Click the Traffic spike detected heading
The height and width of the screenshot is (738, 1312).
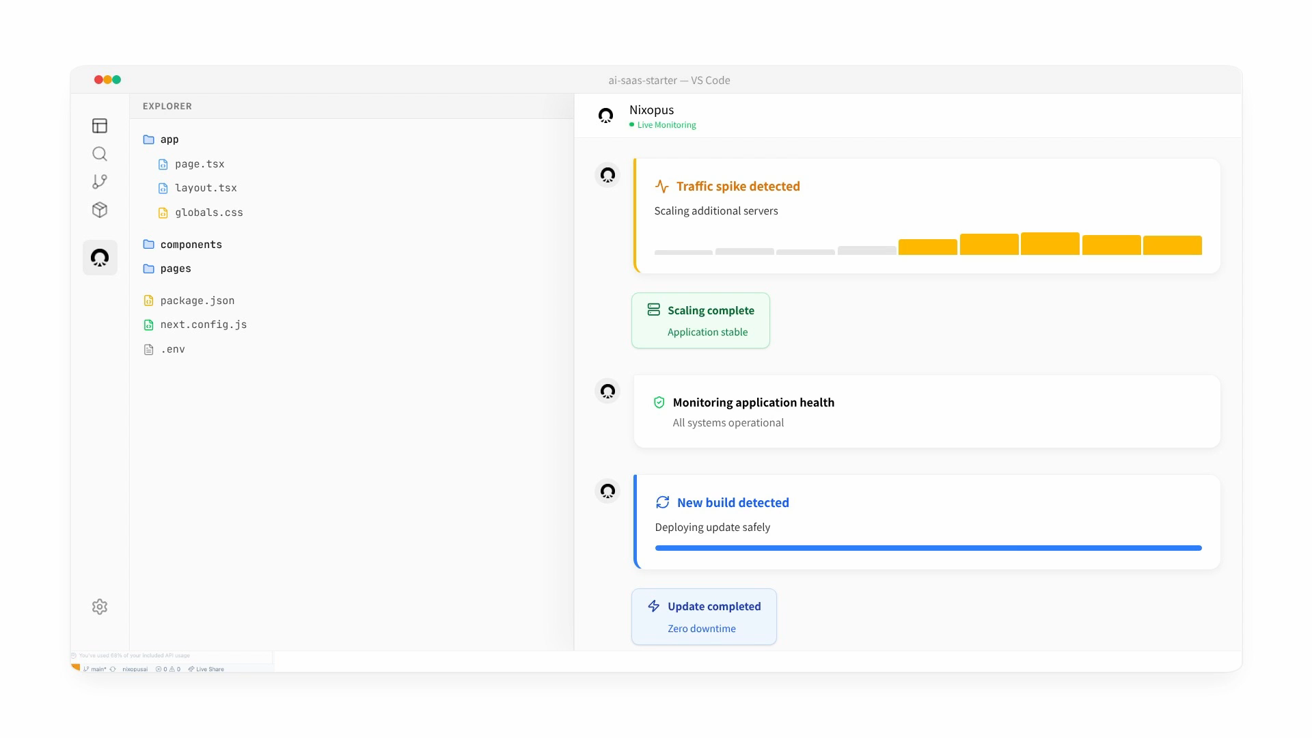click(738, 187)
